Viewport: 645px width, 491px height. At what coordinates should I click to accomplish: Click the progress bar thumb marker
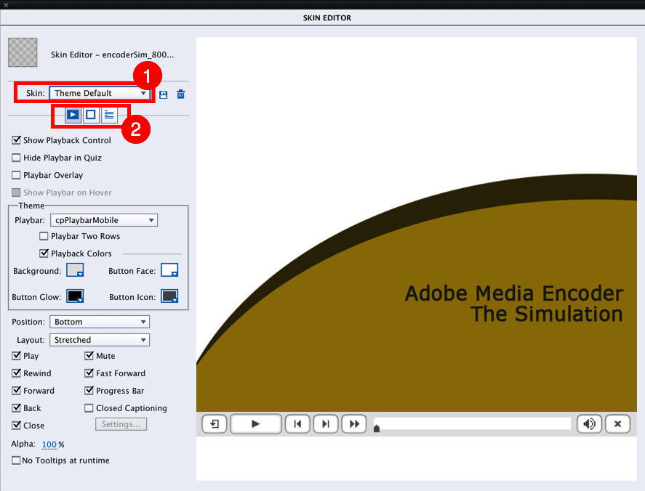click(377, 429)
